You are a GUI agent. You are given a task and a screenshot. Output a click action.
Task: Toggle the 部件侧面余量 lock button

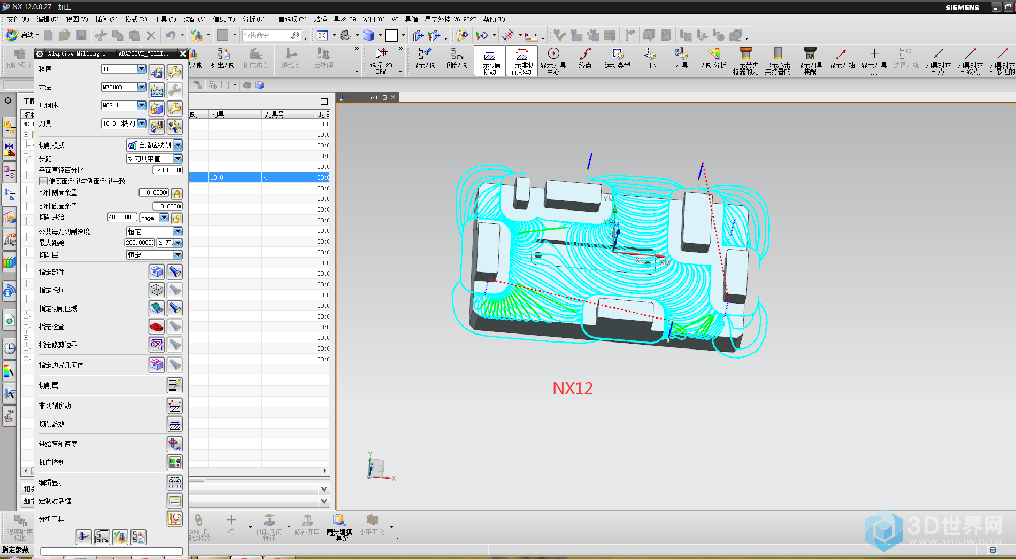(177, 193)
